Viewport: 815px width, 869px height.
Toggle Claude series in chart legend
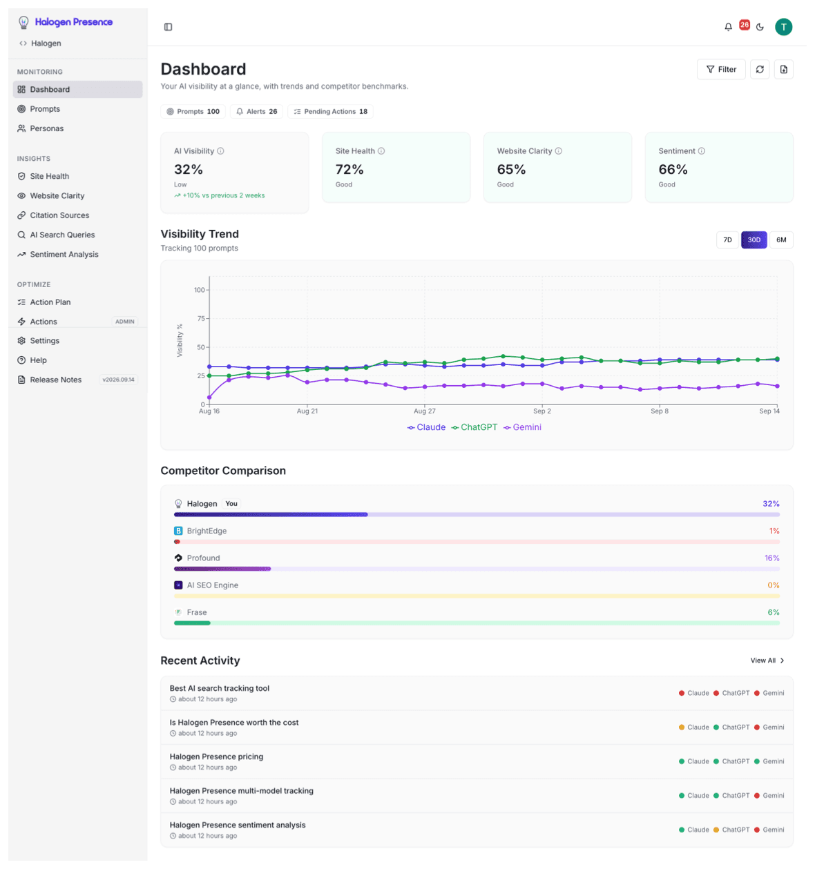pyautogui.click(x=426, y=427)
